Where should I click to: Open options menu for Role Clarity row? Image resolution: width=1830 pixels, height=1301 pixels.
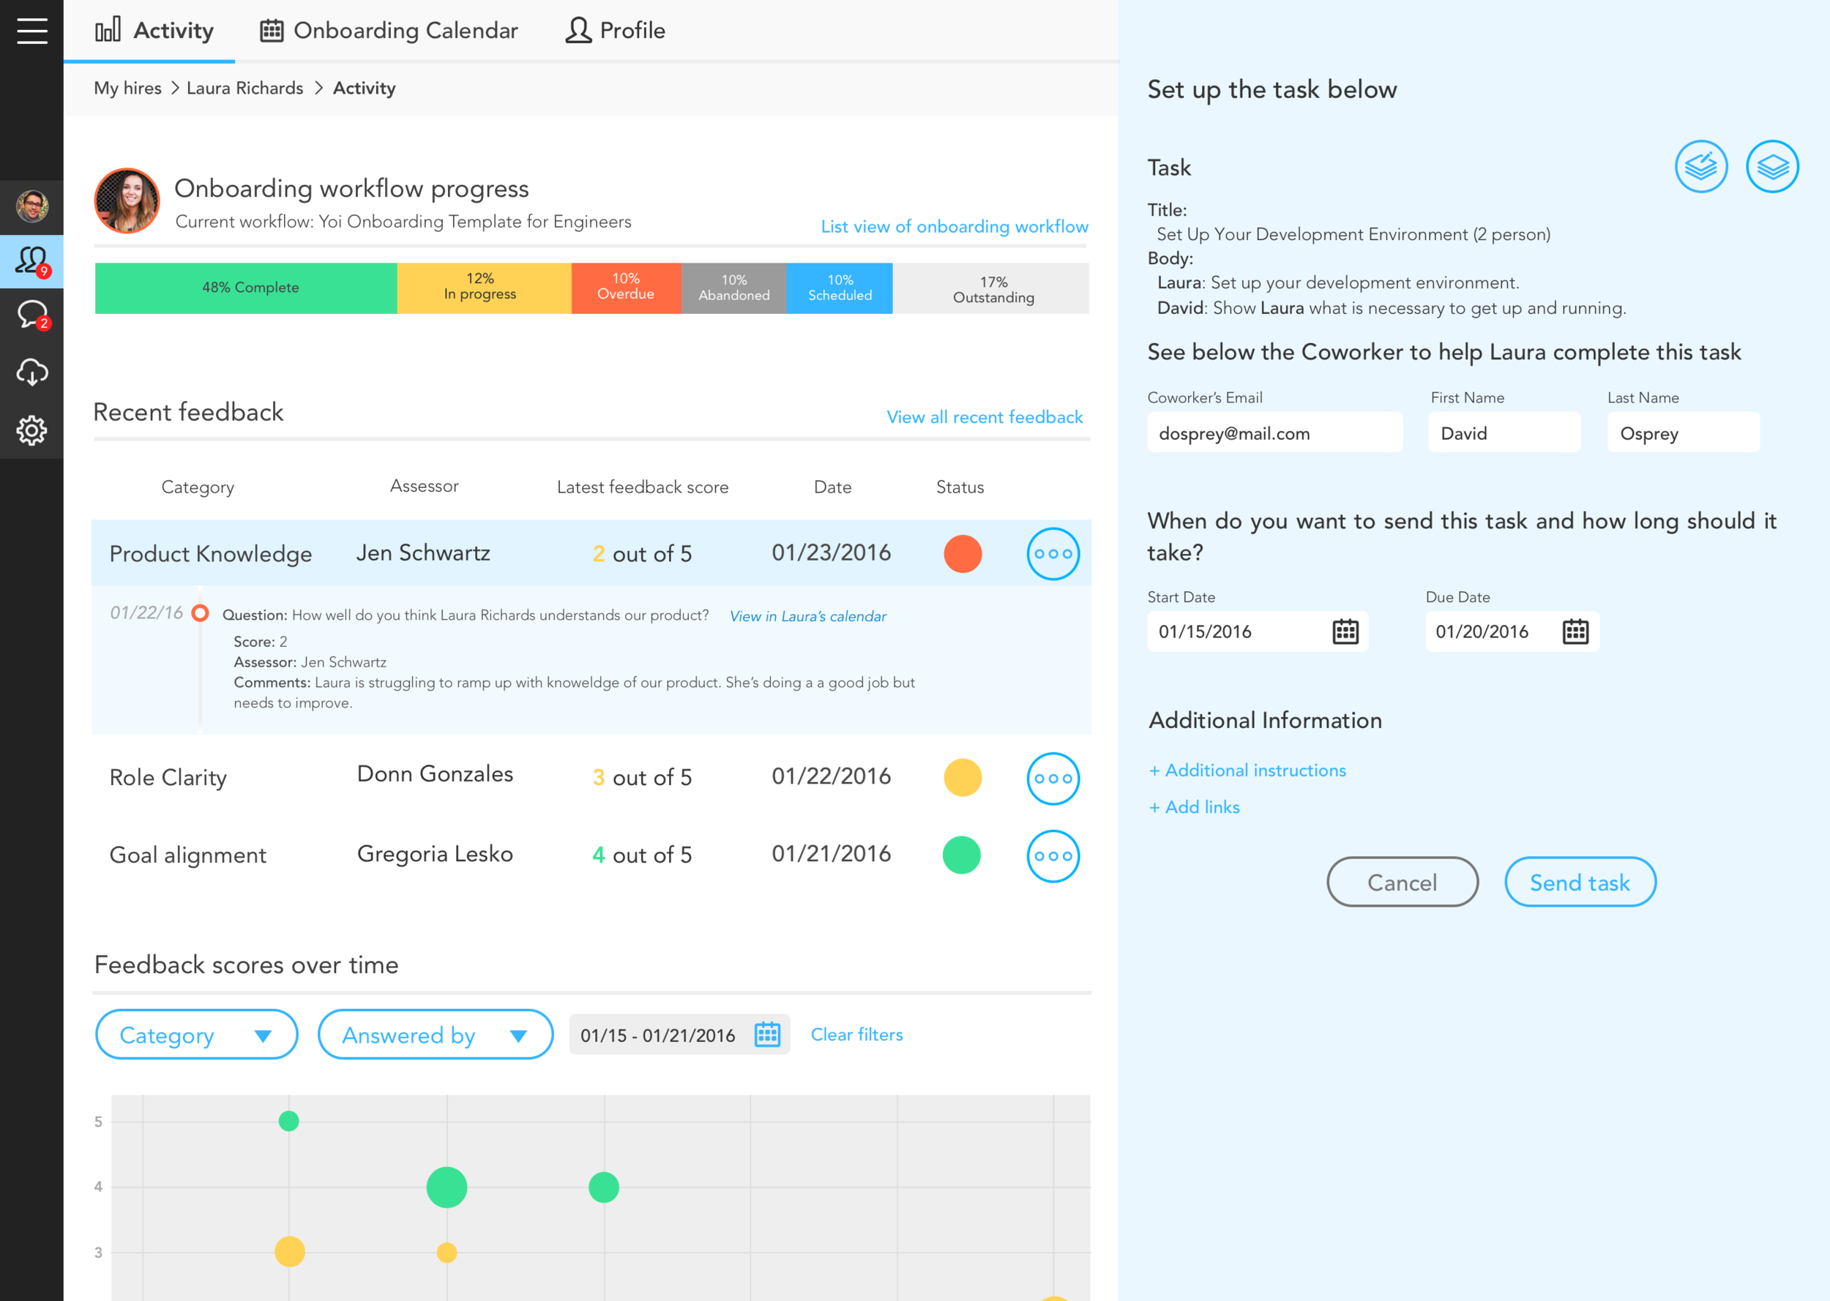[1052, 778]
